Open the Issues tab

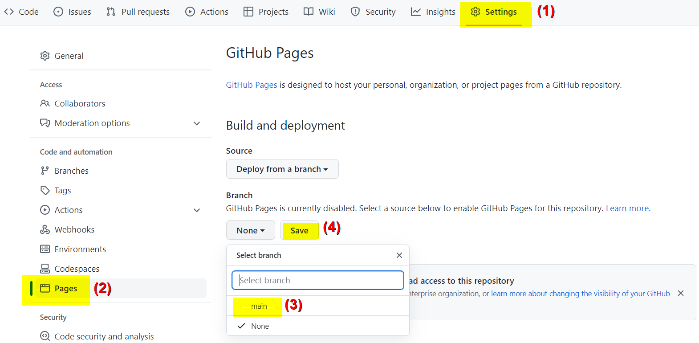pos(72,12)
